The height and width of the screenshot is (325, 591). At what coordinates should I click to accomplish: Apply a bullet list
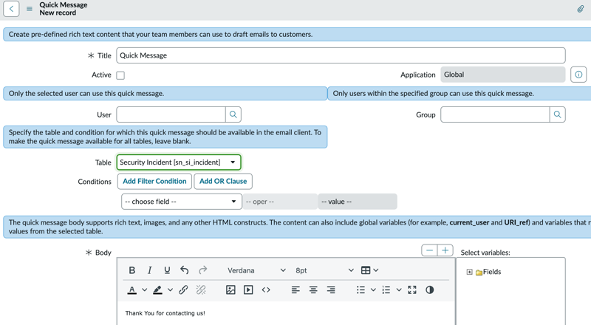pos(361,290)
